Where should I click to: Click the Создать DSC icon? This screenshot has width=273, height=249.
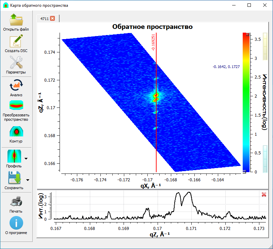(16, 41)
